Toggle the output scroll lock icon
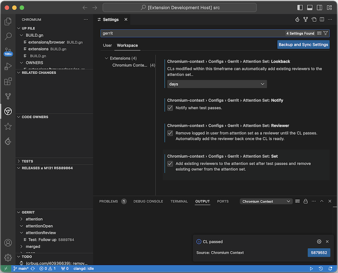 [x=305, y=201]
